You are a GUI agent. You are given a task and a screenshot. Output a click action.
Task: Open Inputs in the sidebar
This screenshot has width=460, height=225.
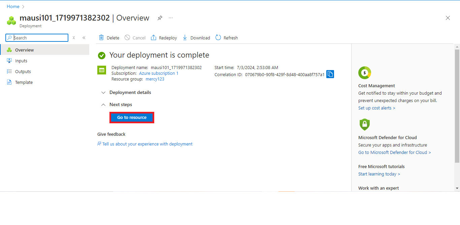pos(44,61)
